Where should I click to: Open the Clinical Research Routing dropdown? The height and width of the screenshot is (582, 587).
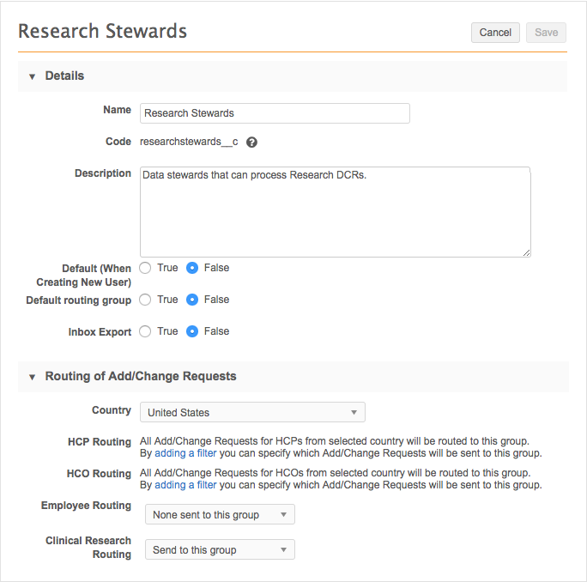[217, 550]
